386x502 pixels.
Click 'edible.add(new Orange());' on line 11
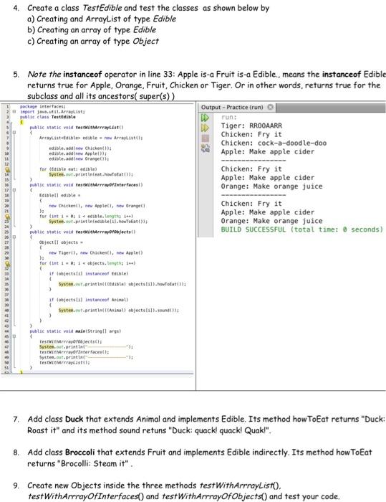[x=79, y=158]
